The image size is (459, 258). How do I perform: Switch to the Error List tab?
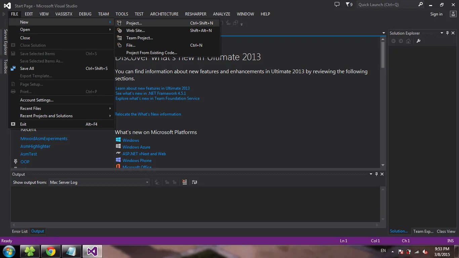(20, 231)
